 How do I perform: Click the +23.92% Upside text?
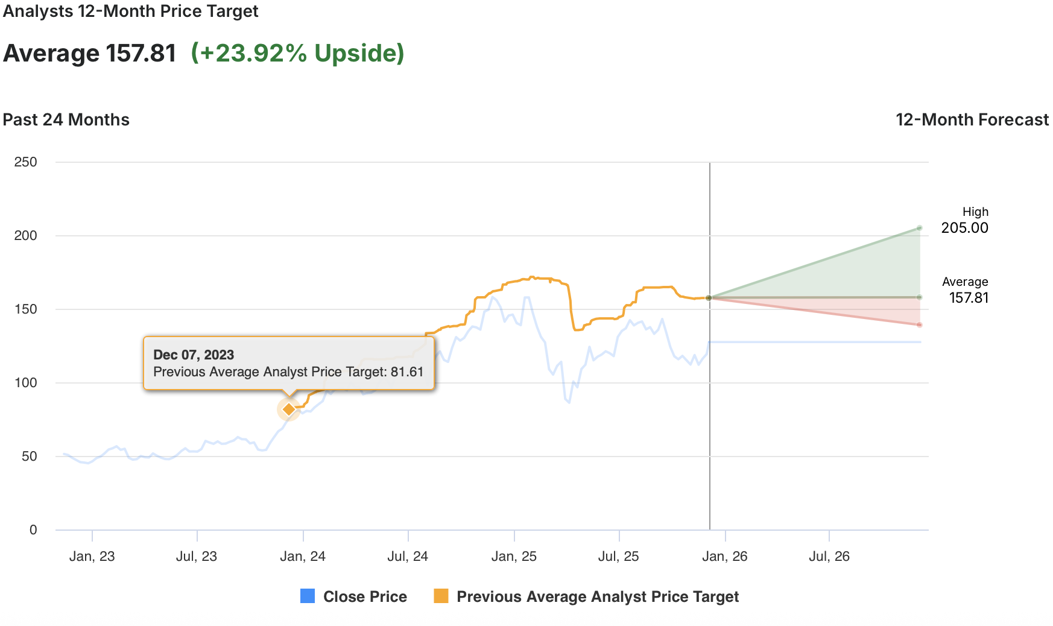(x=297, y=53)
